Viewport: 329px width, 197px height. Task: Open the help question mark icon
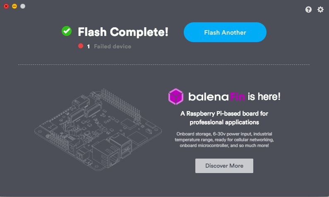point(308,9)
